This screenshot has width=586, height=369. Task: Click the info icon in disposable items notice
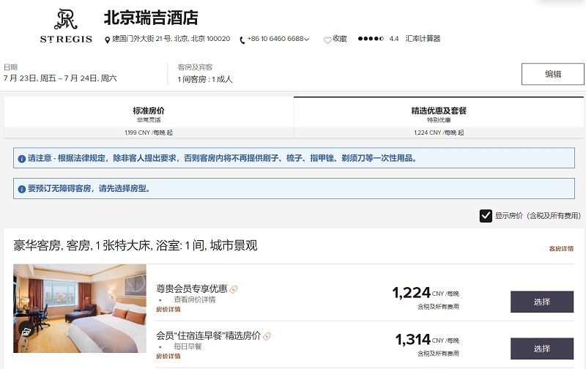(22, 158)
